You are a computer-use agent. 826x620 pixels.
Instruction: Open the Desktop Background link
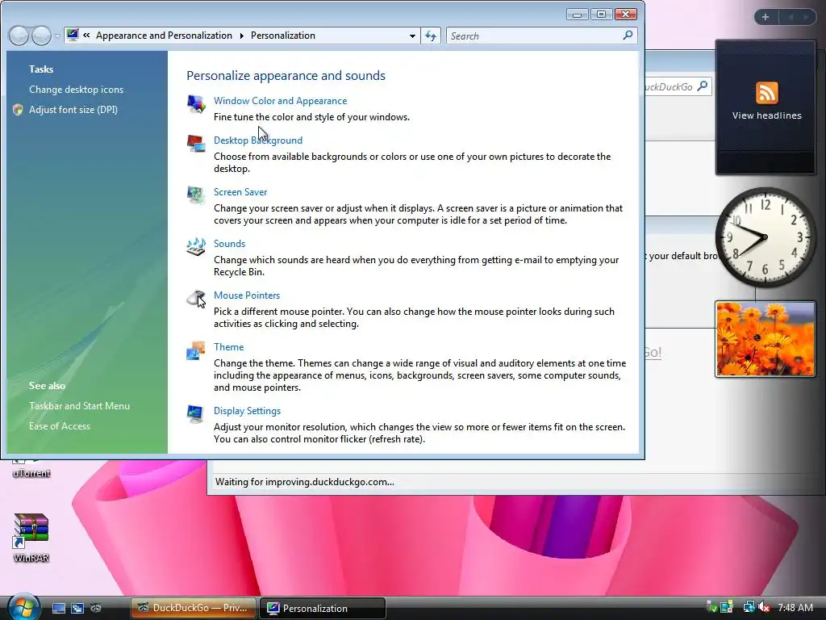(x=258, y=140)
